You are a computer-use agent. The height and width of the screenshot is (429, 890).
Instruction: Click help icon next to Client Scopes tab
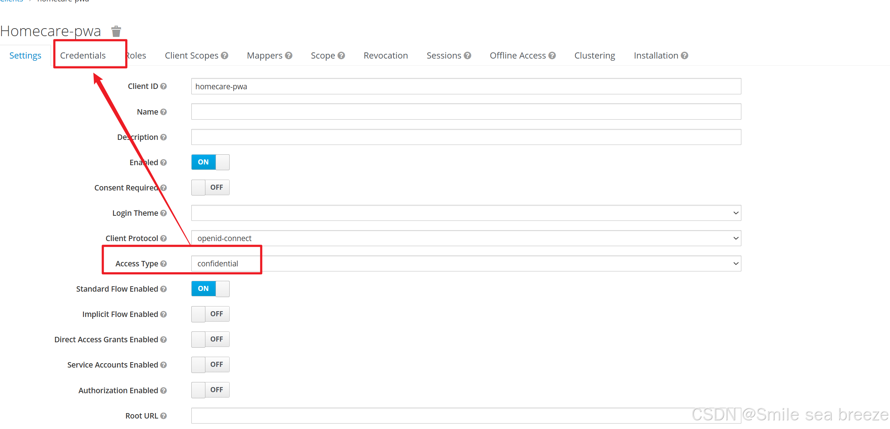[225, 56]
